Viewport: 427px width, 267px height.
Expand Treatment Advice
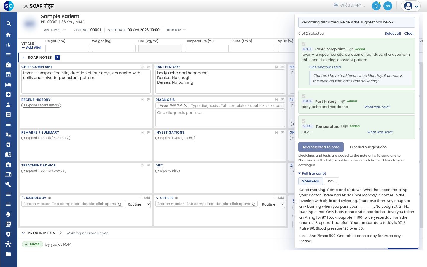(44, 171)
